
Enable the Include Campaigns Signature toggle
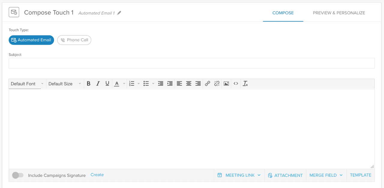tap(18, 175)
